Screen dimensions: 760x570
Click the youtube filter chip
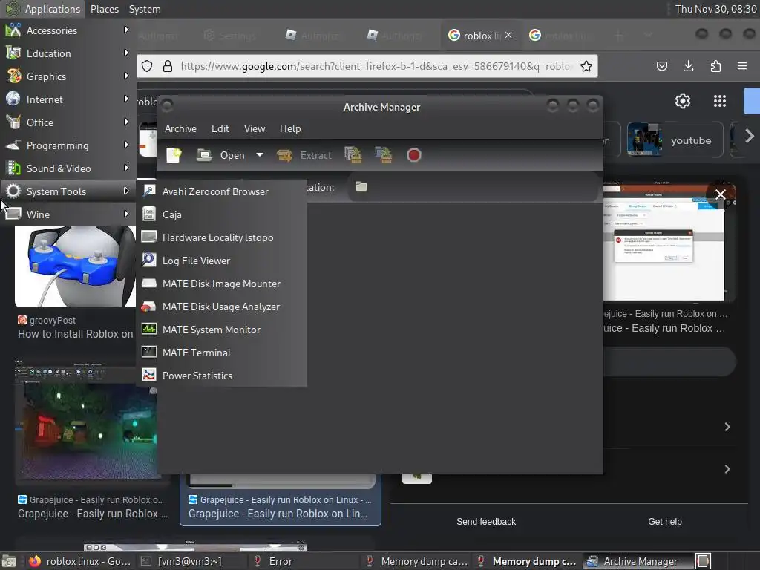pos(675,140)
